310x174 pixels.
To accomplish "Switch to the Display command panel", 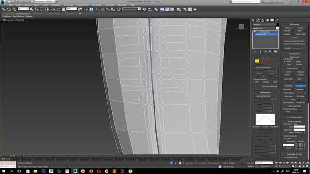I will 272,20.
